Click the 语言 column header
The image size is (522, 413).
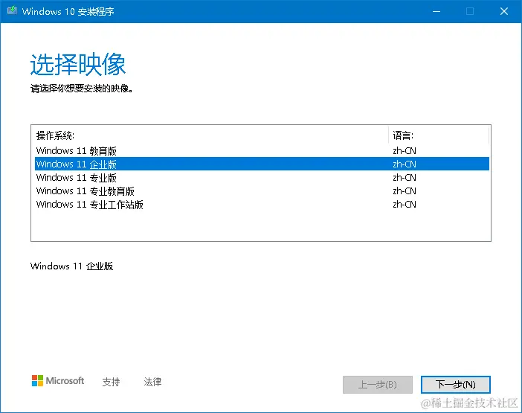(x=439, y=135)
